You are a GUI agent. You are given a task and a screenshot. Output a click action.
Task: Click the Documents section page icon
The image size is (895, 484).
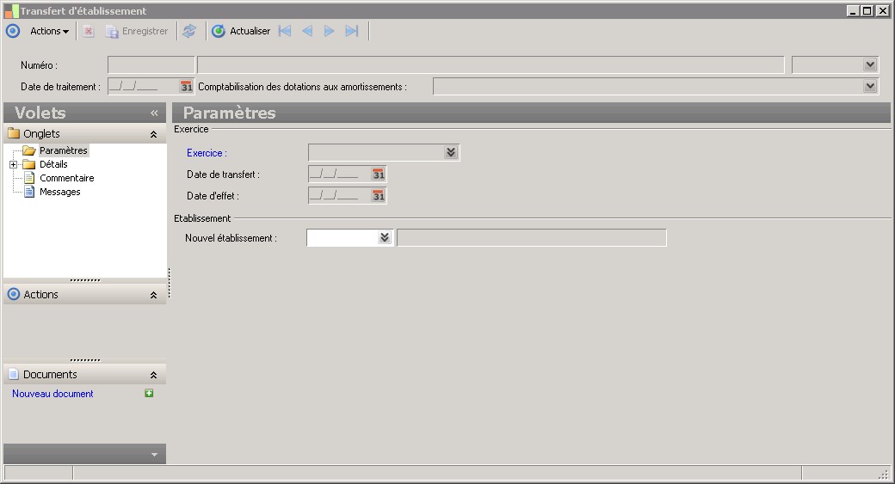(x=14, y=374)
